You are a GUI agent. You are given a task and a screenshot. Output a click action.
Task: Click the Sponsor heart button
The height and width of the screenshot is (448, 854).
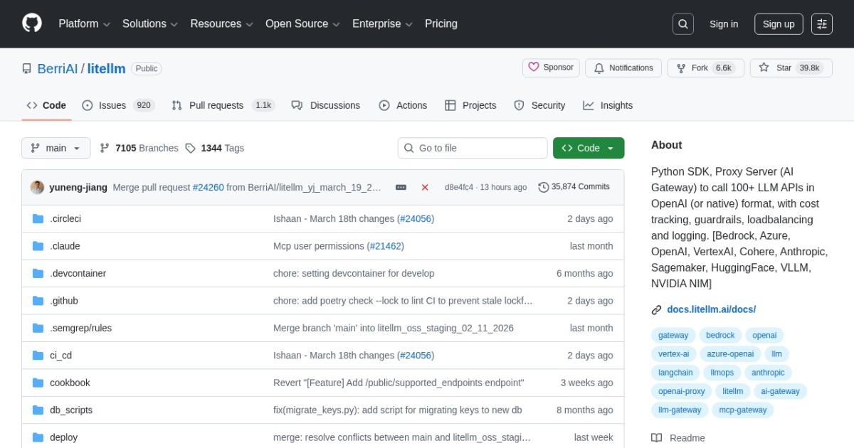tap(551, 68)
